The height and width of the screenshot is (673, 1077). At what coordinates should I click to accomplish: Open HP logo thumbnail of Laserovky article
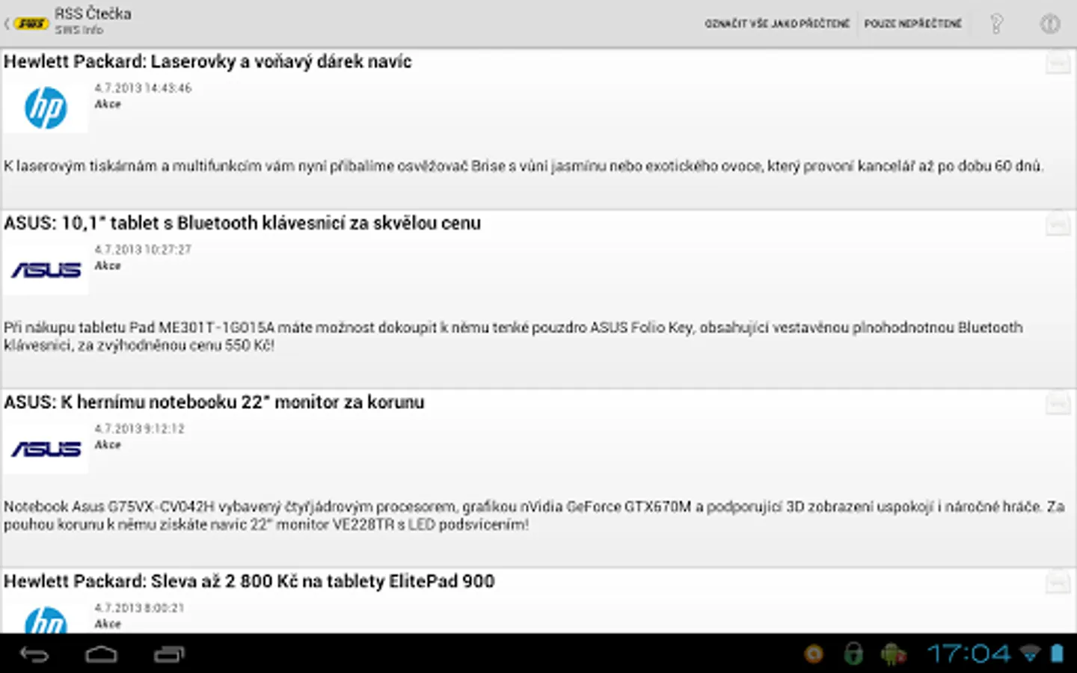[46, 107]
